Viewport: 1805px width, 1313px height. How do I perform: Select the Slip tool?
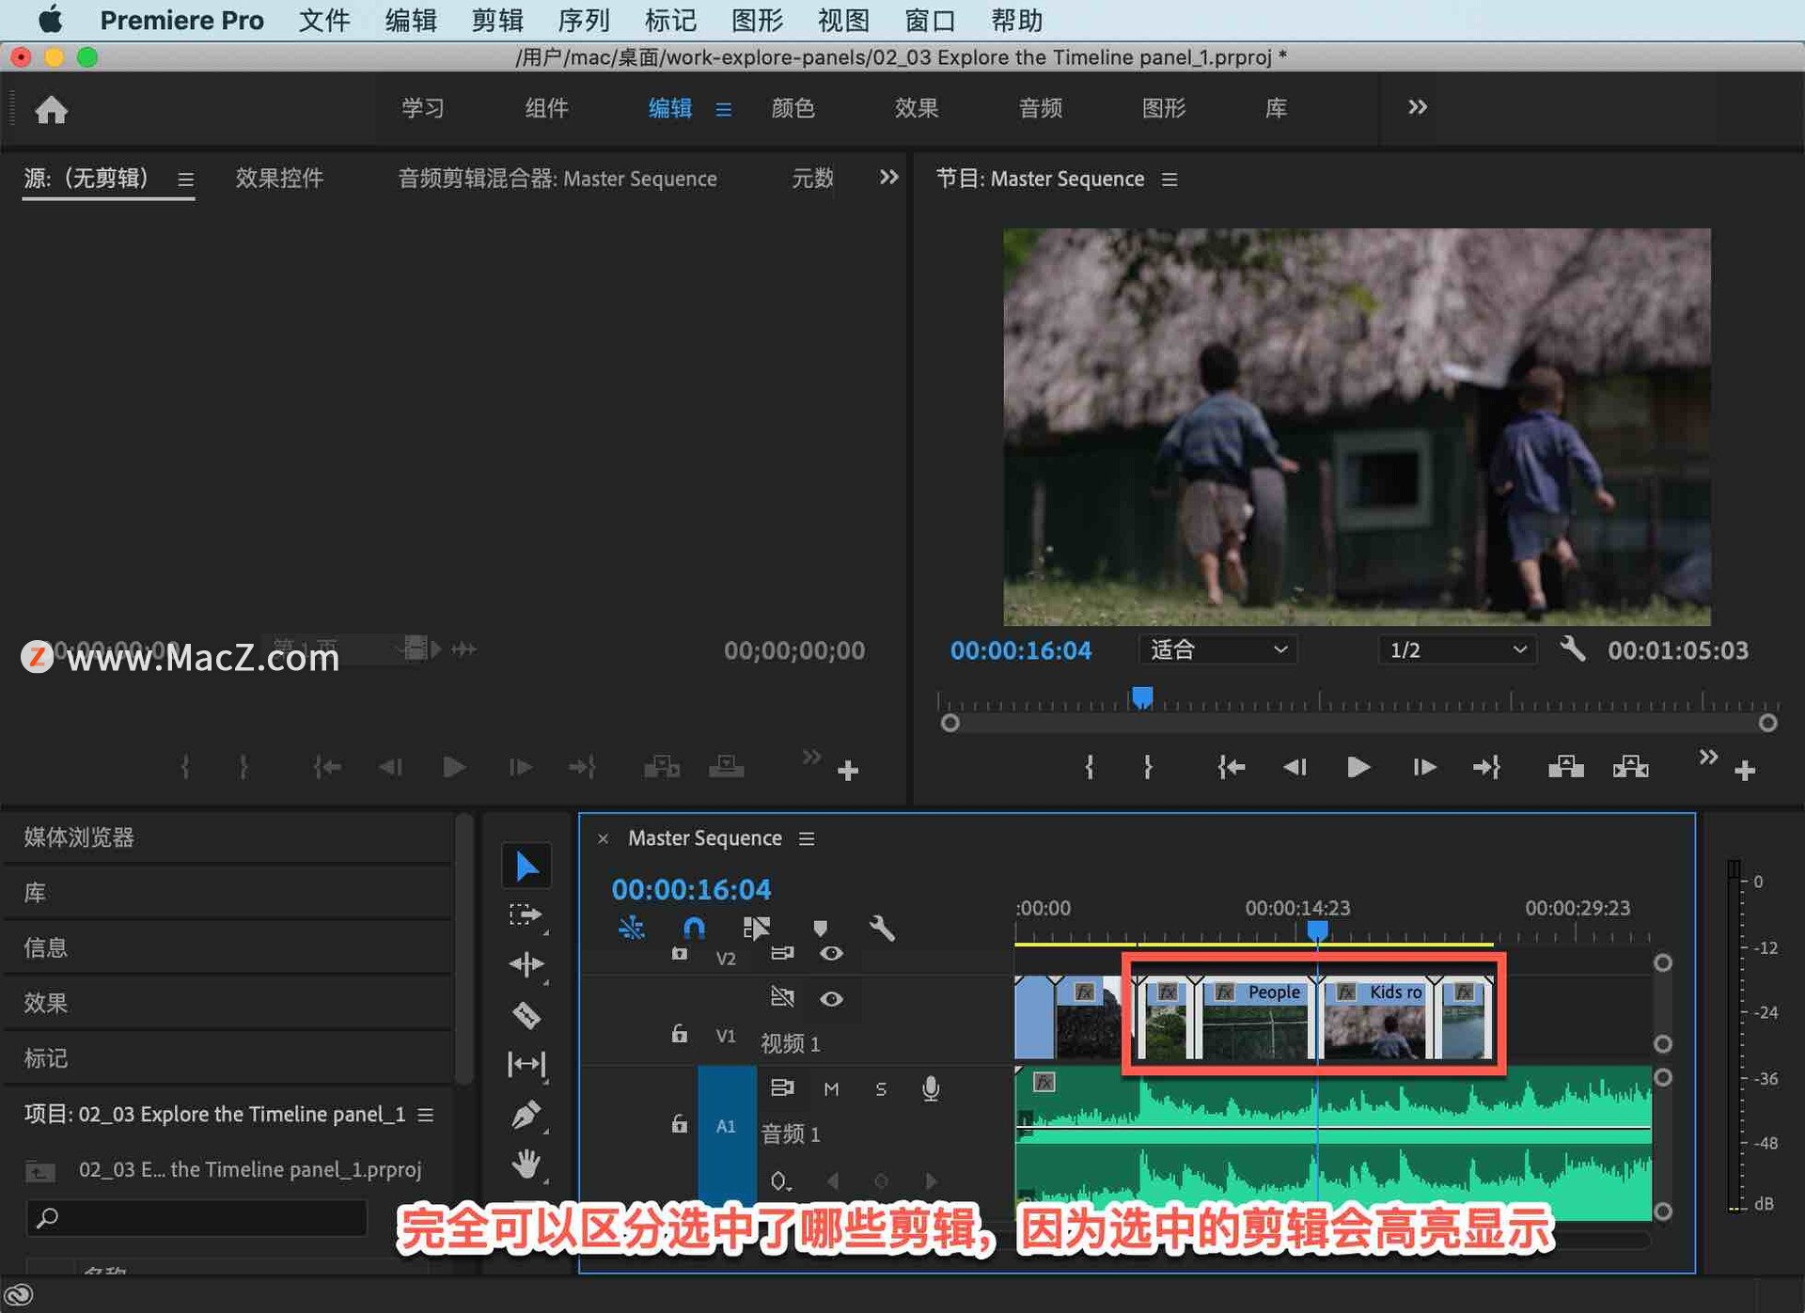click(x=526, y=1064)
